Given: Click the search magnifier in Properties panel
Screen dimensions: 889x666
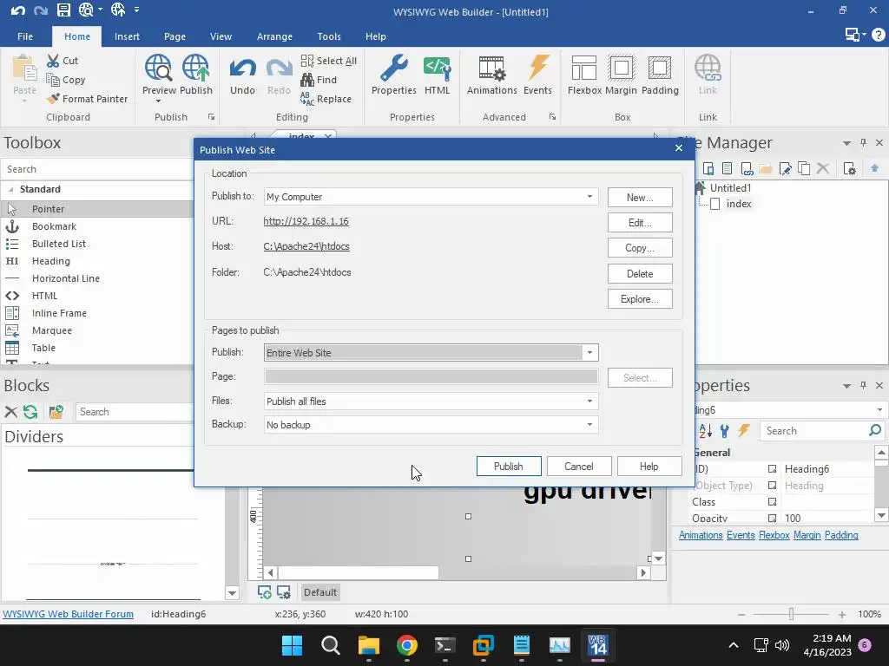Looking at the screenshot, I should (x=875, y=430).
